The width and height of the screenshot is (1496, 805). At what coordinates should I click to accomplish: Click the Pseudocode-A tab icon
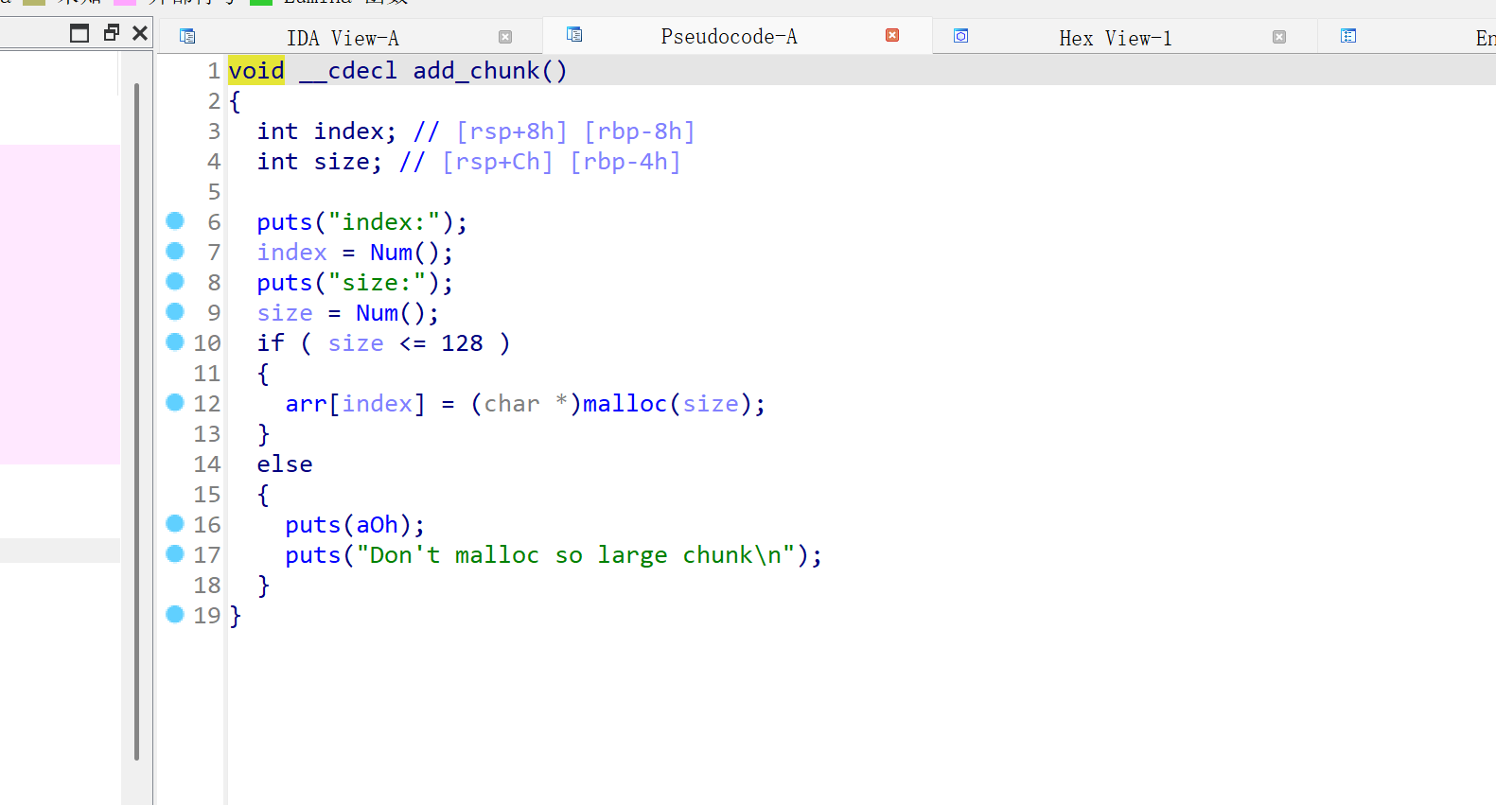tap(574, 35)
